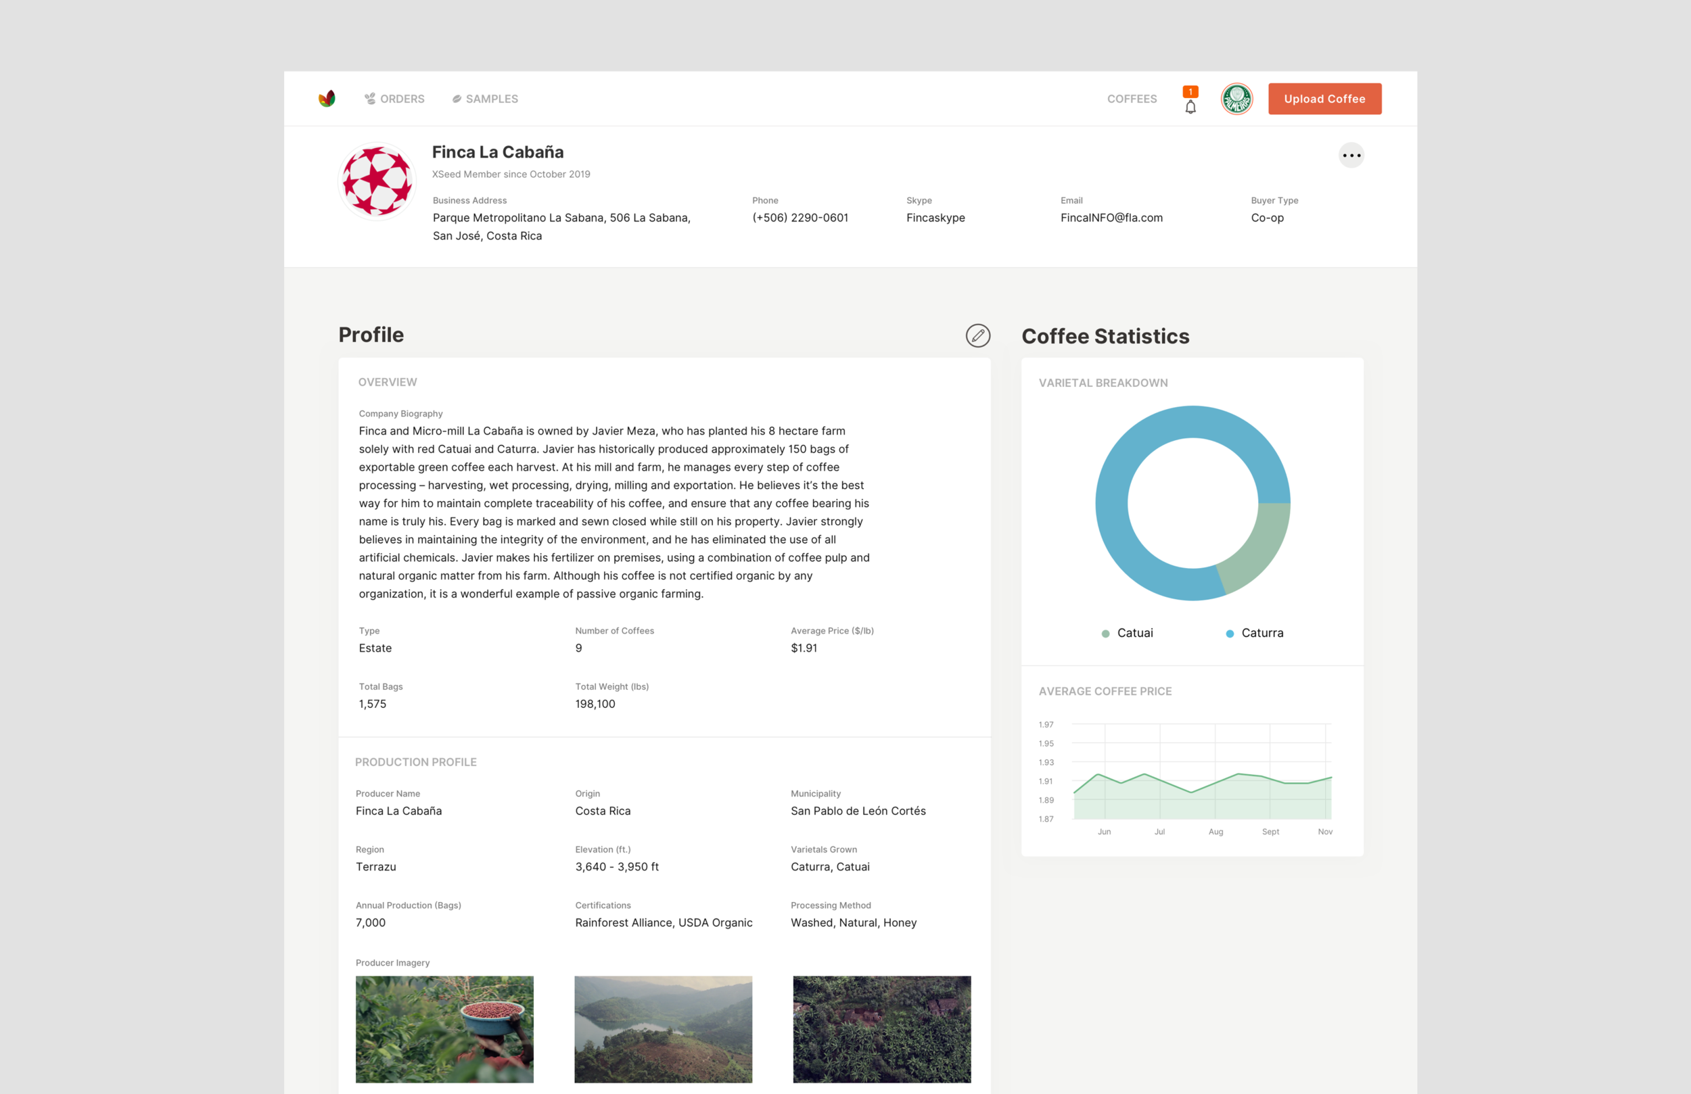Open the coffee cherries basket photo
The height and width of the screenshot is (1094, 1691).
coord(445,1029)
